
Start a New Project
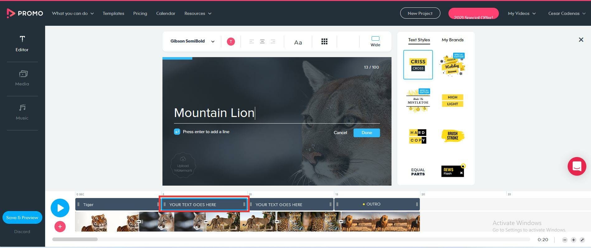pos(420,13)
